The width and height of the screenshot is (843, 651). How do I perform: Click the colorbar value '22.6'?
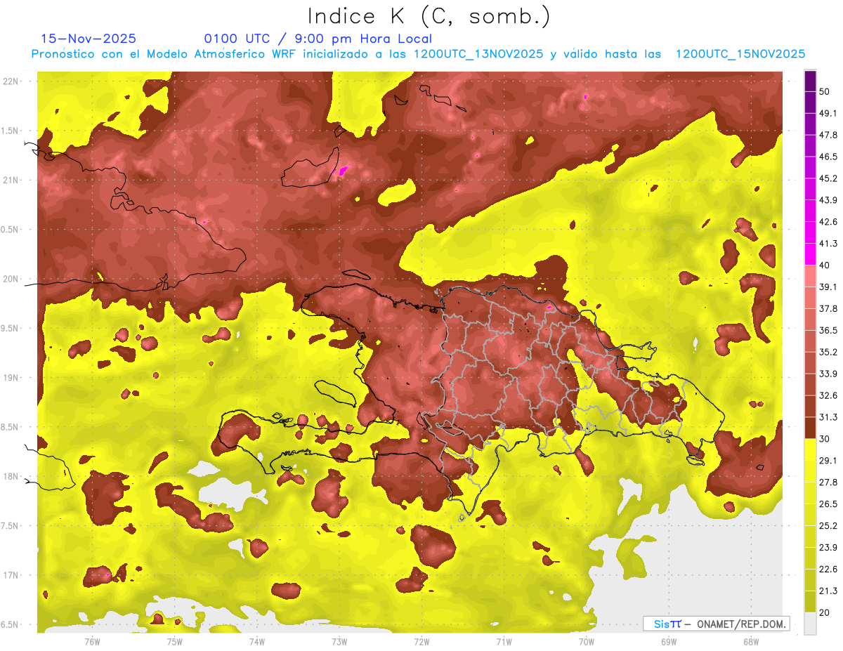coord(828,570)
